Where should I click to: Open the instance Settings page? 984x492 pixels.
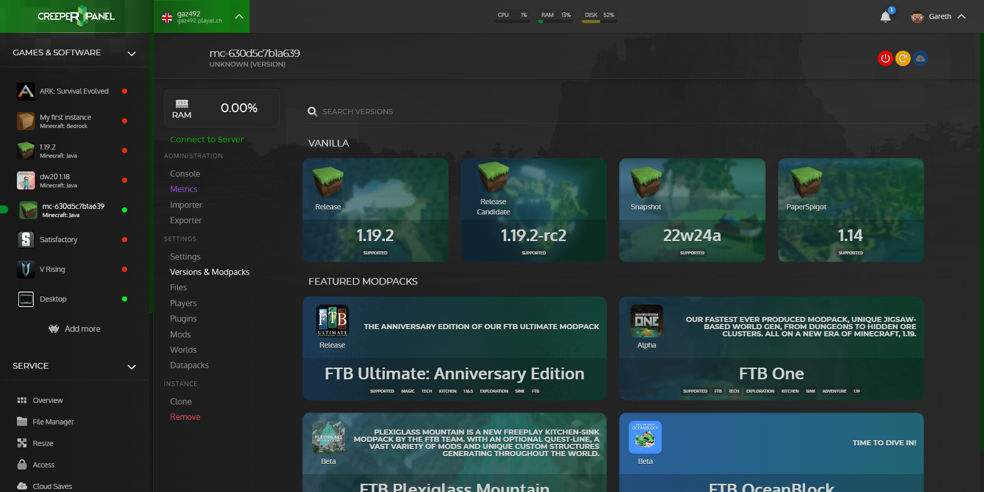click(x=185, y=256)
